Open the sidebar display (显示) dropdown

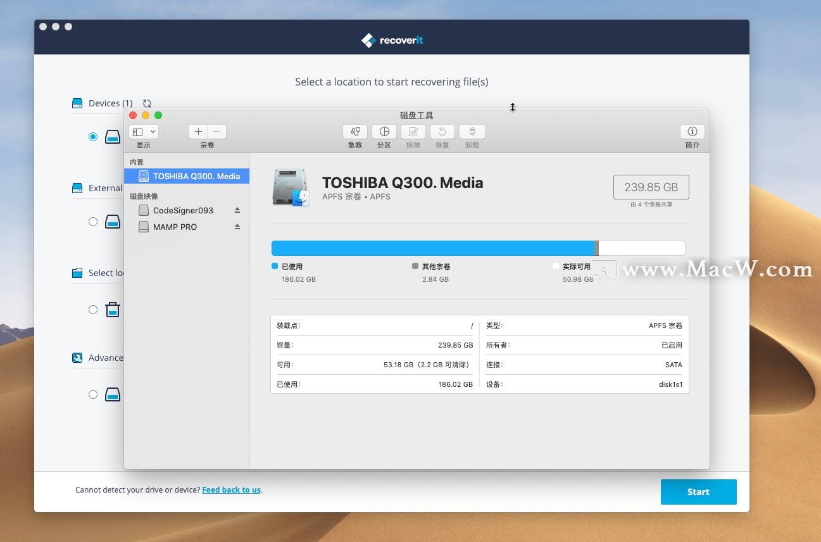pyautogui.click(x=144, y=132)
